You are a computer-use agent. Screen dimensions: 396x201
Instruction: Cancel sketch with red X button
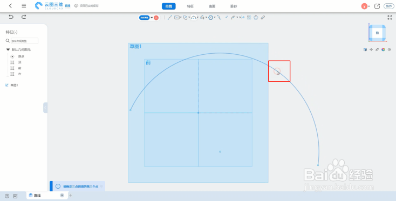coord(156,18)
